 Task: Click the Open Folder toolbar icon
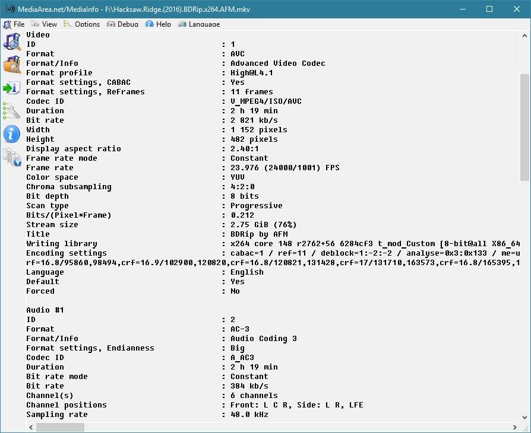pyautogui.click(x=12, y=65)
